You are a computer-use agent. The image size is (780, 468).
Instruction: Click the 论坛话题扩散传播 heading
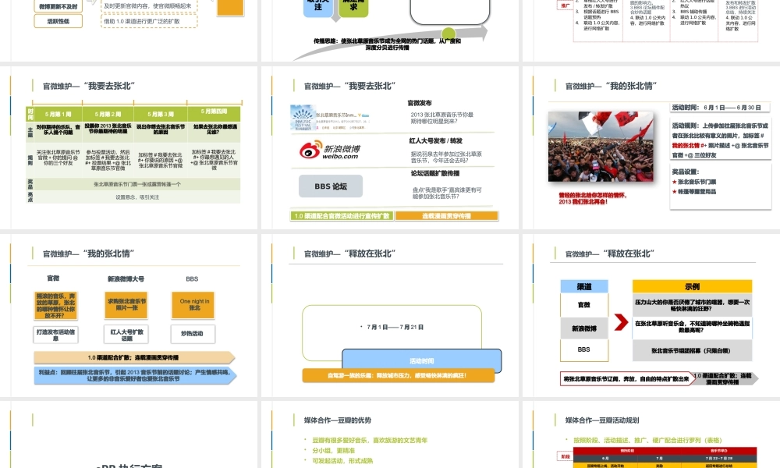[435, 173]
